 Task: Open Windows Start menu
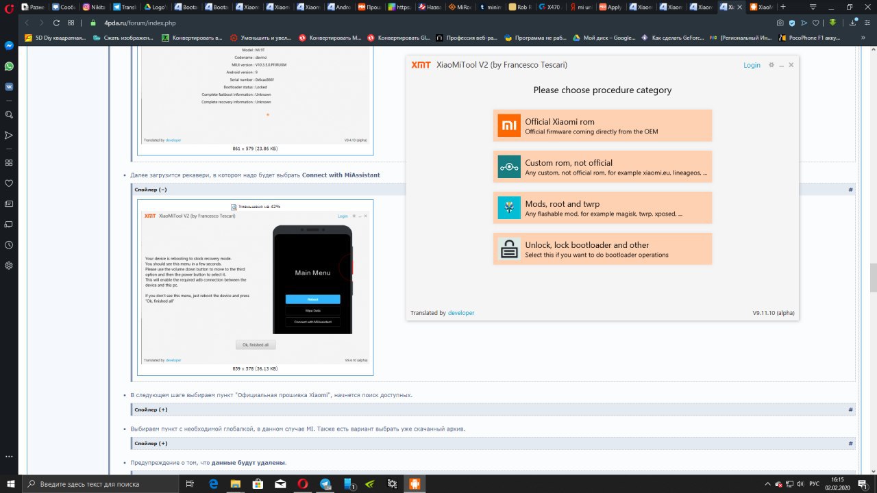coord(11,483)
